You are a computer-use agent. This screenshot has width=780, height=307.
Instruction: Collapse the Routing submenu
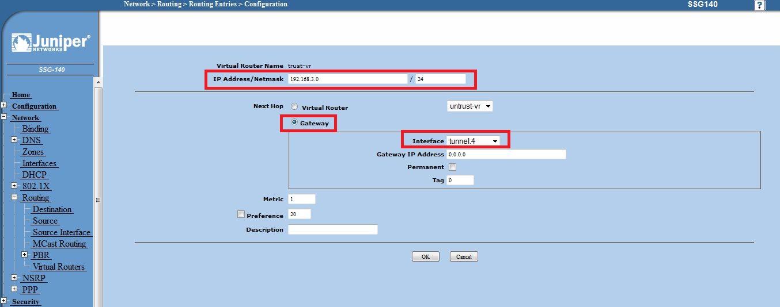[14, 198]
